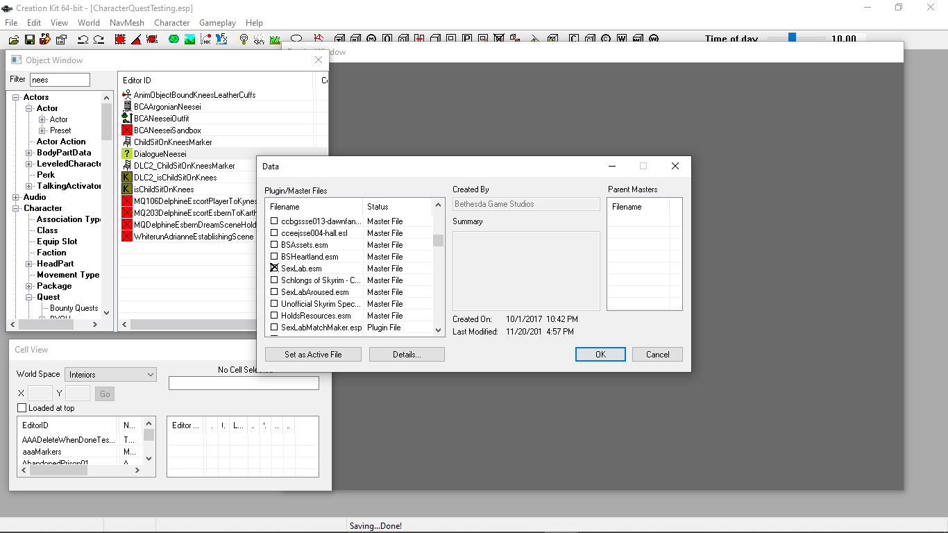Viewport: 948px width, 533px height.
Task: Click the Object Window Filter text field
Action: 60,80
